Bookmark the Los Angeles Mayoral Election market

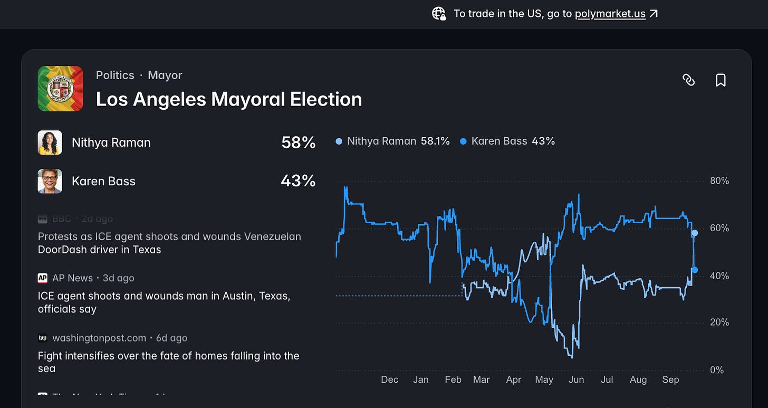tap(721, 80)
